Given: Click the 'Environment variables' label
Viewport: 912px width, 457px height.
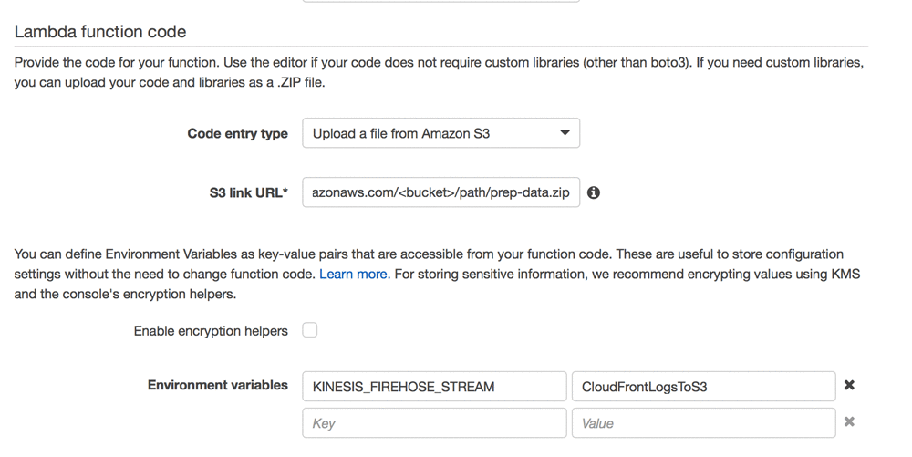Looking at the screenshot, I should click(217, 386).
